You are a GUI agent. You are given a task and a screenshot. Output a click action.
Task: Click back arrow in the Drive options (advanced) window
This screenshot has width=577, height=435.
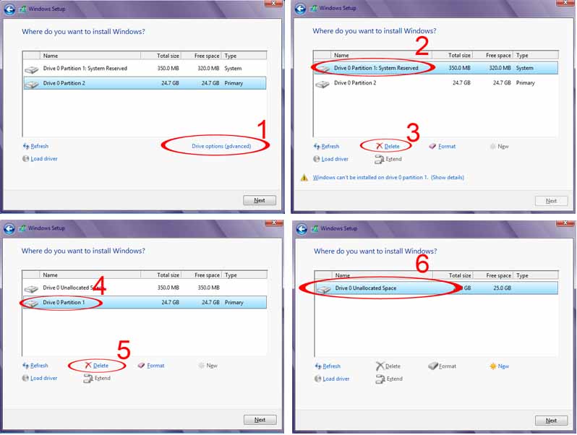click(x=9, y=9)
